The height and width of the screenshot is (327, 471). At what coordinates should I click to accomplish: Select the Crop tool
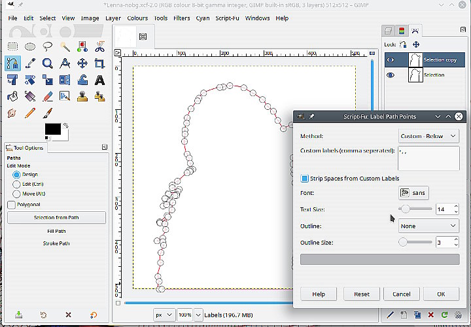(99, 63)
